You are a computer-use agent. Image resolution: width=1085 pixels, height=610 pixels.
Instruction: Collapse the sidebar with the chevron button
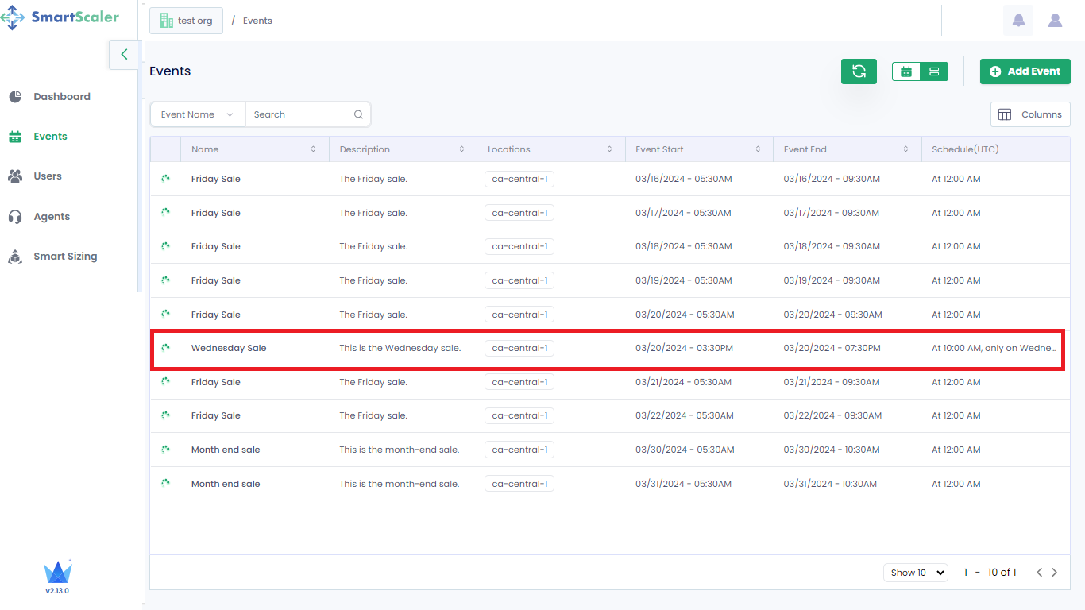(124, 54)
